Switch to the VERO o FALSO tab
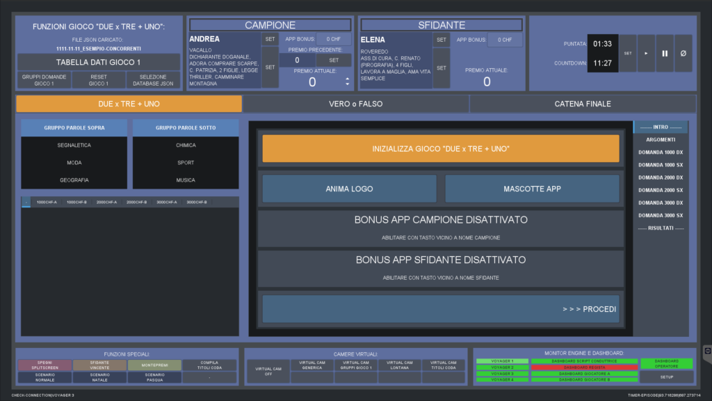 click(x=355, y=104)
